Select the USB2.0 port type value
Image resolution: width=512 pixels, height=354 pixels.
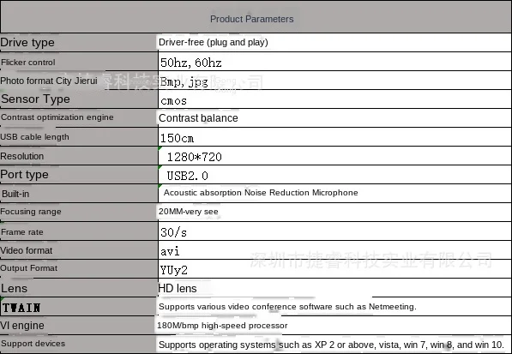[188, 177]
